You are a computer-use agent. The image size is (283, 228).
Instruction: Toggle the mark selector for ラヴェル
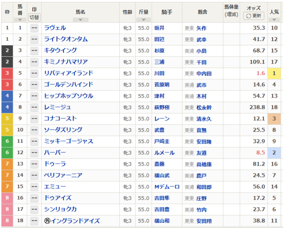coord(34,28)
